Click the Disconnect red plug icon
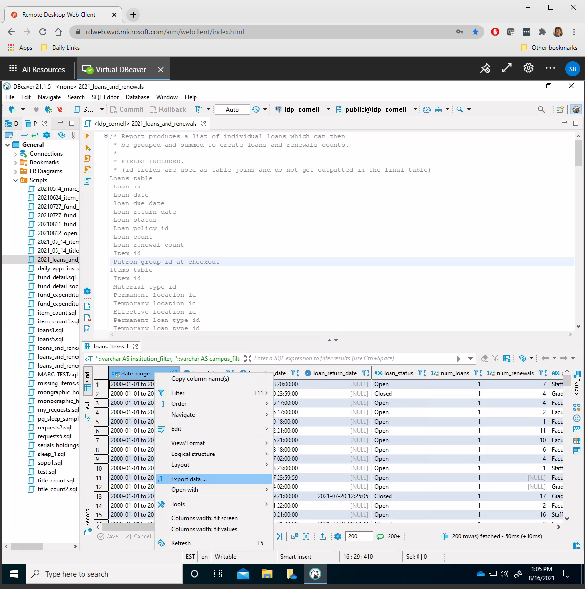The height and width of the screenshot is (589, 585). point(59,109)
